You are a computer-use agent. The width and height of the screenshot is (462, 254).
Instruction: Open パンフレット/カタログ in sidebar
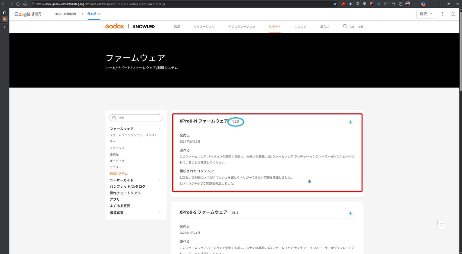[x=127, y=187]
